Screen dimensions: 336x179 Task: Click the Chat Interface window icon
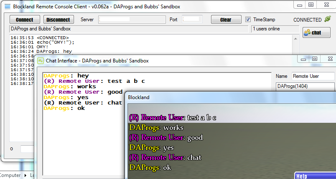click(x=41, y=61)
